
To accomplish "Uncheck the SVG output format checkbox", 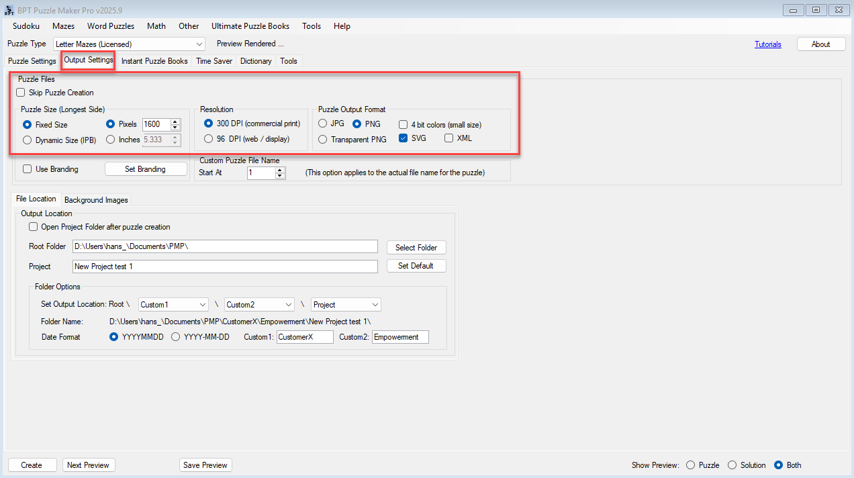I will tap(404, 138).
